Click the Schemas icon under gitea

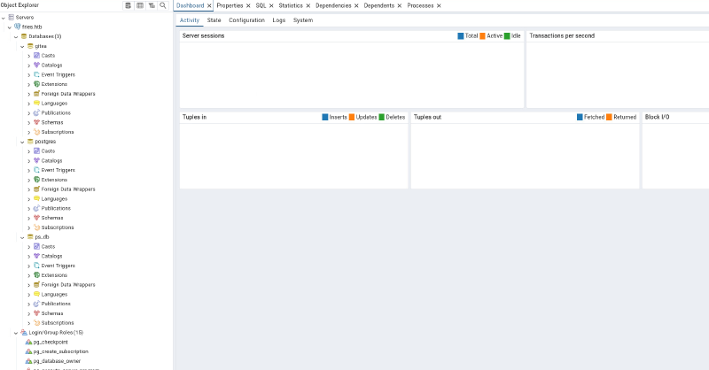coord(36,122)
